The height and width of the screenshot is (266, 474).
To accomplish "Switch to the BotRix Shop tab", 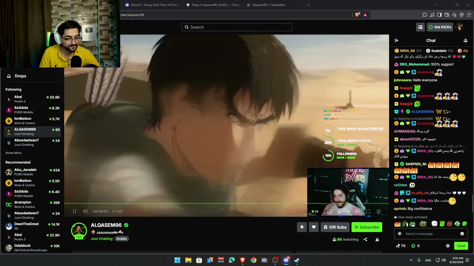I will click(213, 5).
